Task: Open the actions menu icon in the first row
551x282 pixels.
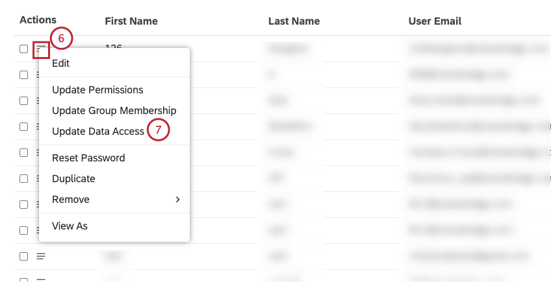Action: [x=42, y=49]
